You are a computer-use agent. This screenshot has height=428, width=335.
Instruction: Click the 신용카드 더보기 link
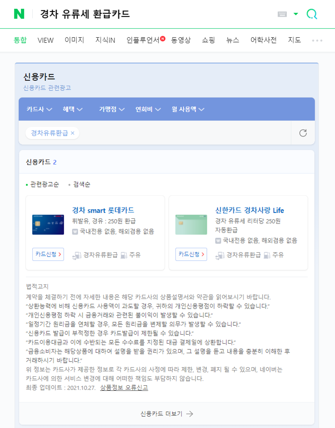tap(167, 414)
